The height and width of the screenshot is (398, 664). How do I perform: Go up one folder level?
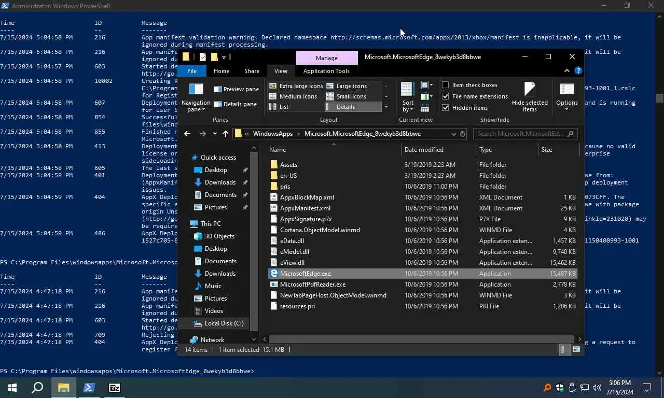coord(225,134)
